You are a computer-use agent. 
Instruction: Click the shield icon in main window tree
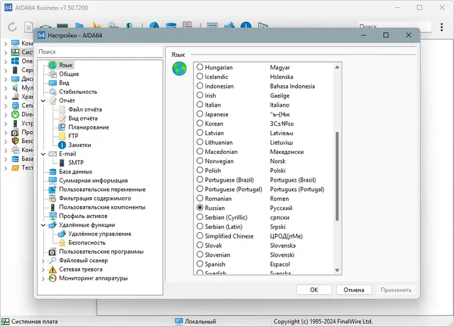click(x=15, y=141)
